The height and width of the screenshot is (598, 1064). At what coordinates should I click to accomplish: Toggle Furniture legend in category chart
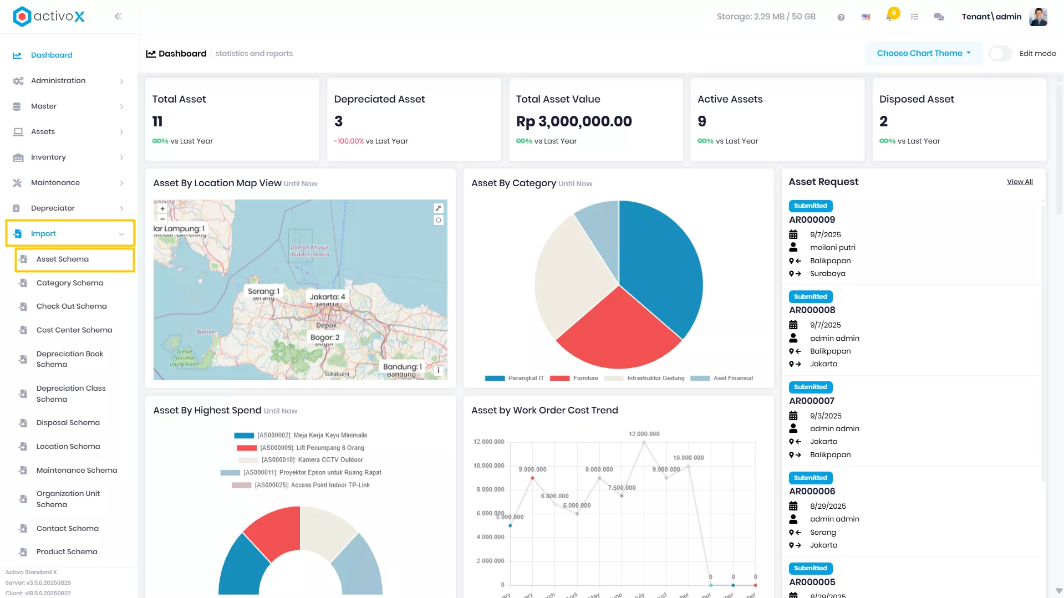tap(574, 379)
